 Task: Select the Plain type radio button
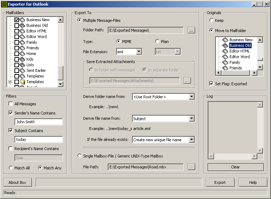tap(157, 42)
